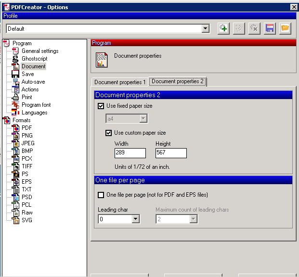
Task: Click the BMP format icon
Action: tap(15, 151)
